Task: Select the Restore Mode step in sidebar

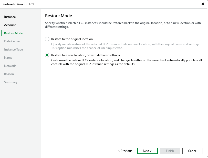Action: point(13,33)
